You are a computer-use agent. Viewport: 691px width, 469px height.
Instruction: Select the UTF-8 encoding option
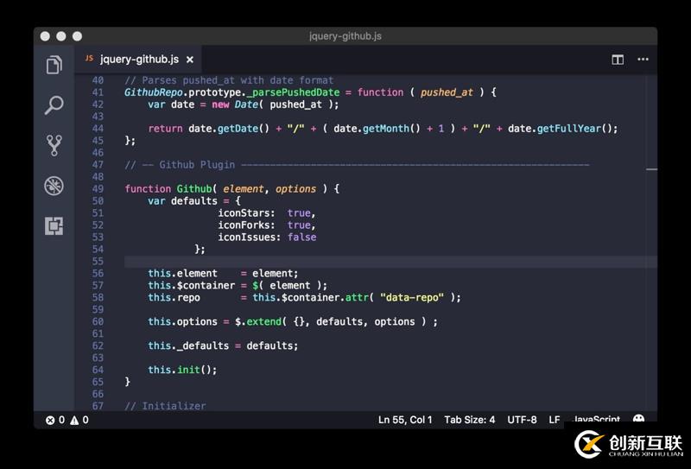pos(522,420)
